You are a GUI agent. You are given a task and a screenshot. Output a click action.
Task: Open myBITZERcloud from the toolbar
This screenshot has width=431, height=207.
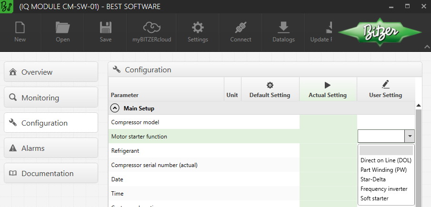(152, 32)
